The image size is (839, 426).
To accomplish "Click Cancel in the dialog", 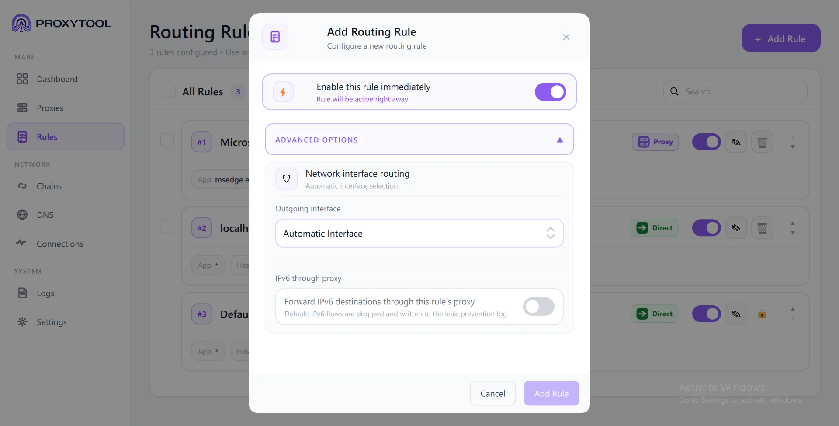I will pyautogui.click(x=493, y=393).
